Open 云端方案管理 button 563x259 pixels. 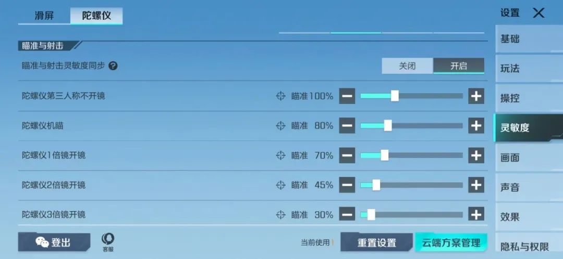(x=451, y=242)
